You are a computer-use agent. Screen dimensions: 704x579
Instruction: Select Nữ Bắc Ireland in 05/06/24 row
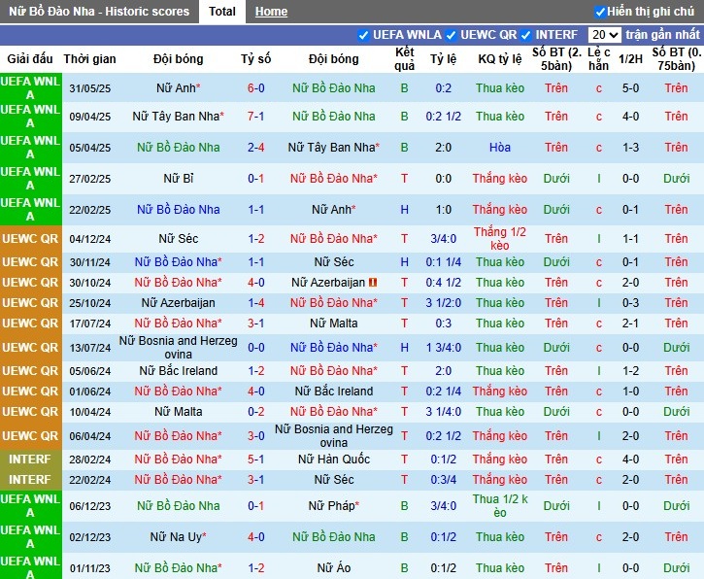(179, 371)
